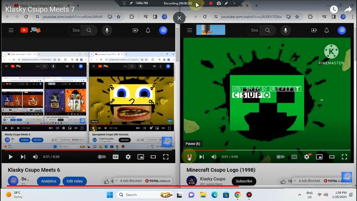Click the taskbar Search box
The image size is (357, 201).
(x=145, y=195)
